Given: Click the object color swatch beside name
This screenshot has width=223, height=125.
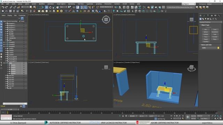Looking at the screenshot, I should (x=218, y=48).
